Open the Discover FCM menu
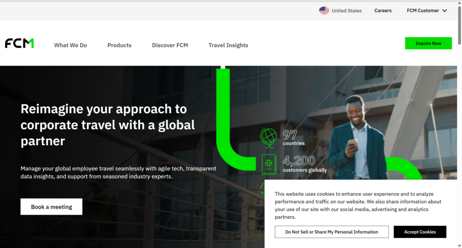Screen dimensions: 462x248 click(170, 45)
